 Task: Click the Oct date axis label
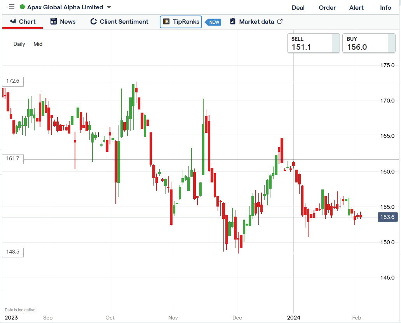110,318
